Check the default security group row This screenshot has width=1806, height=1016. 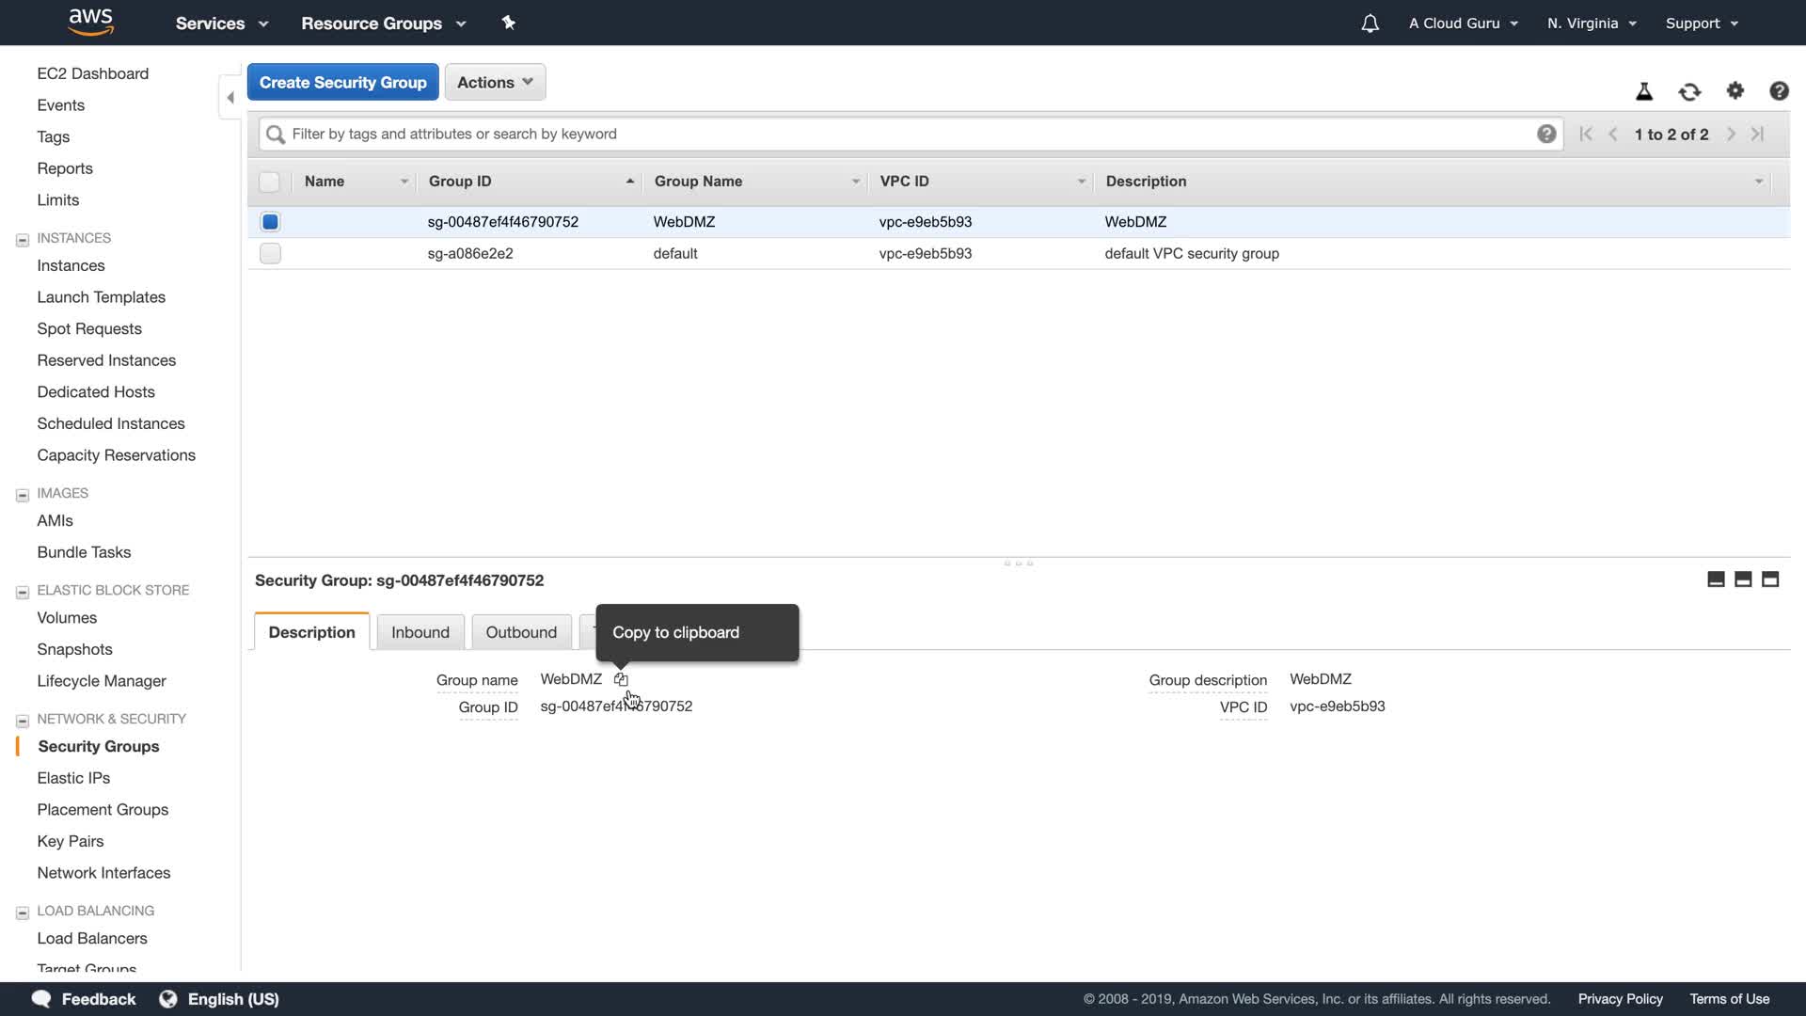coord(270,253)
